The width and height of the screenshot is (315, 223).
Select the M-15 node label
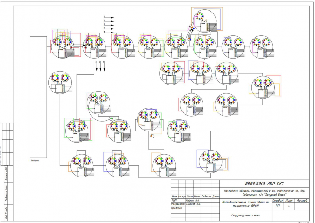point(192,105)
